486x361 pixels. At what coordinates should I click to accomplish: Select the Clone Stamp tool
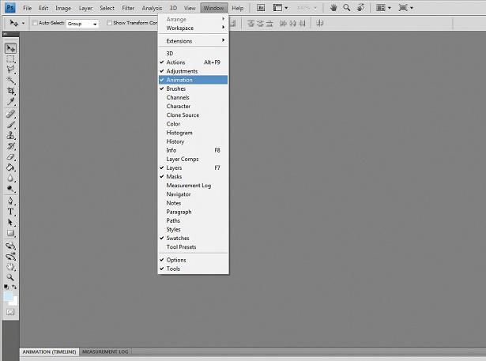point(10,135)
